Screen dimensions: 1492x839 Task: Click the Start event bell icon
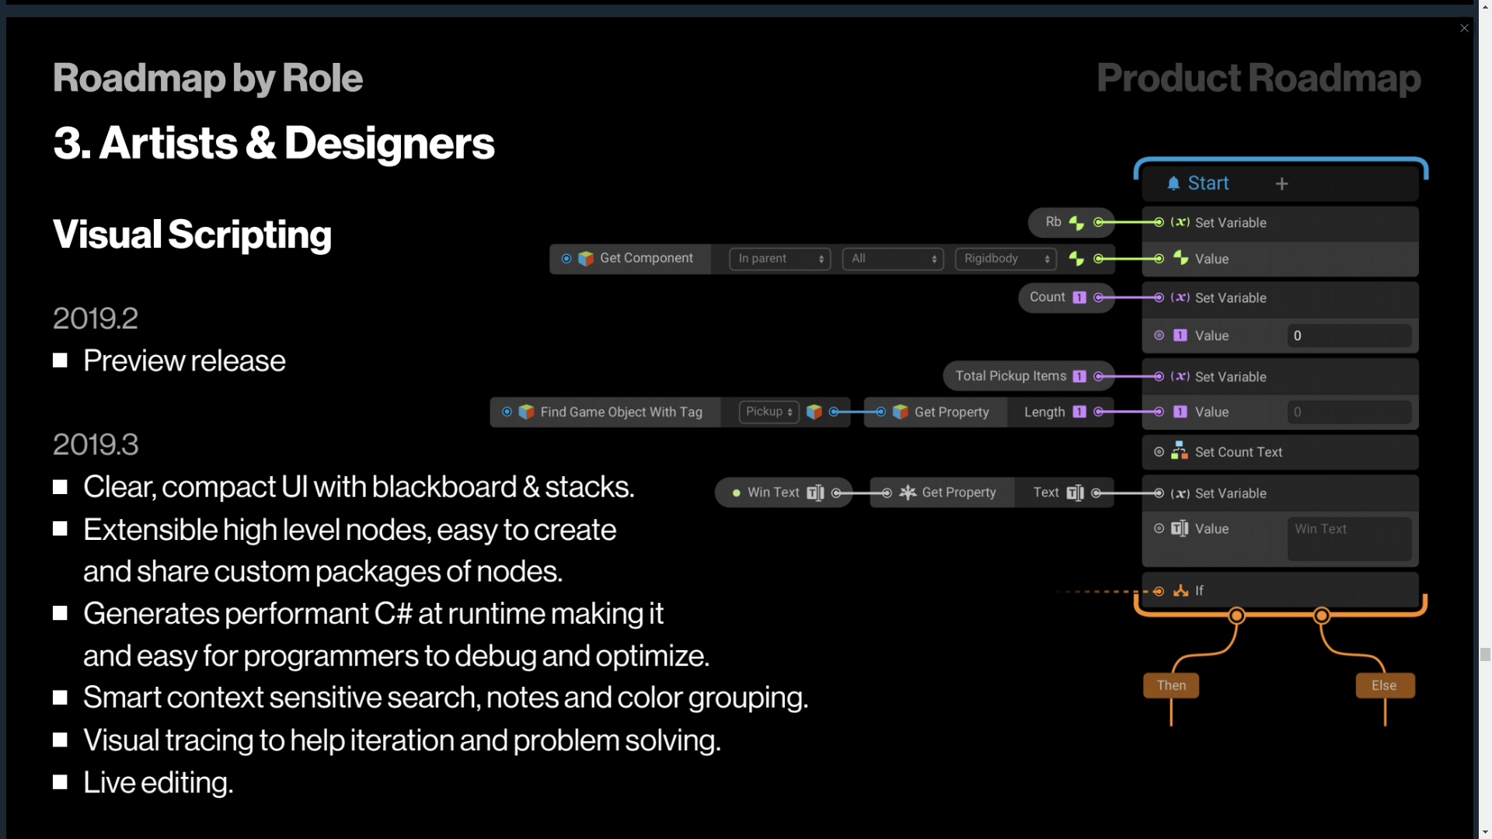[x=1173, y=183]
